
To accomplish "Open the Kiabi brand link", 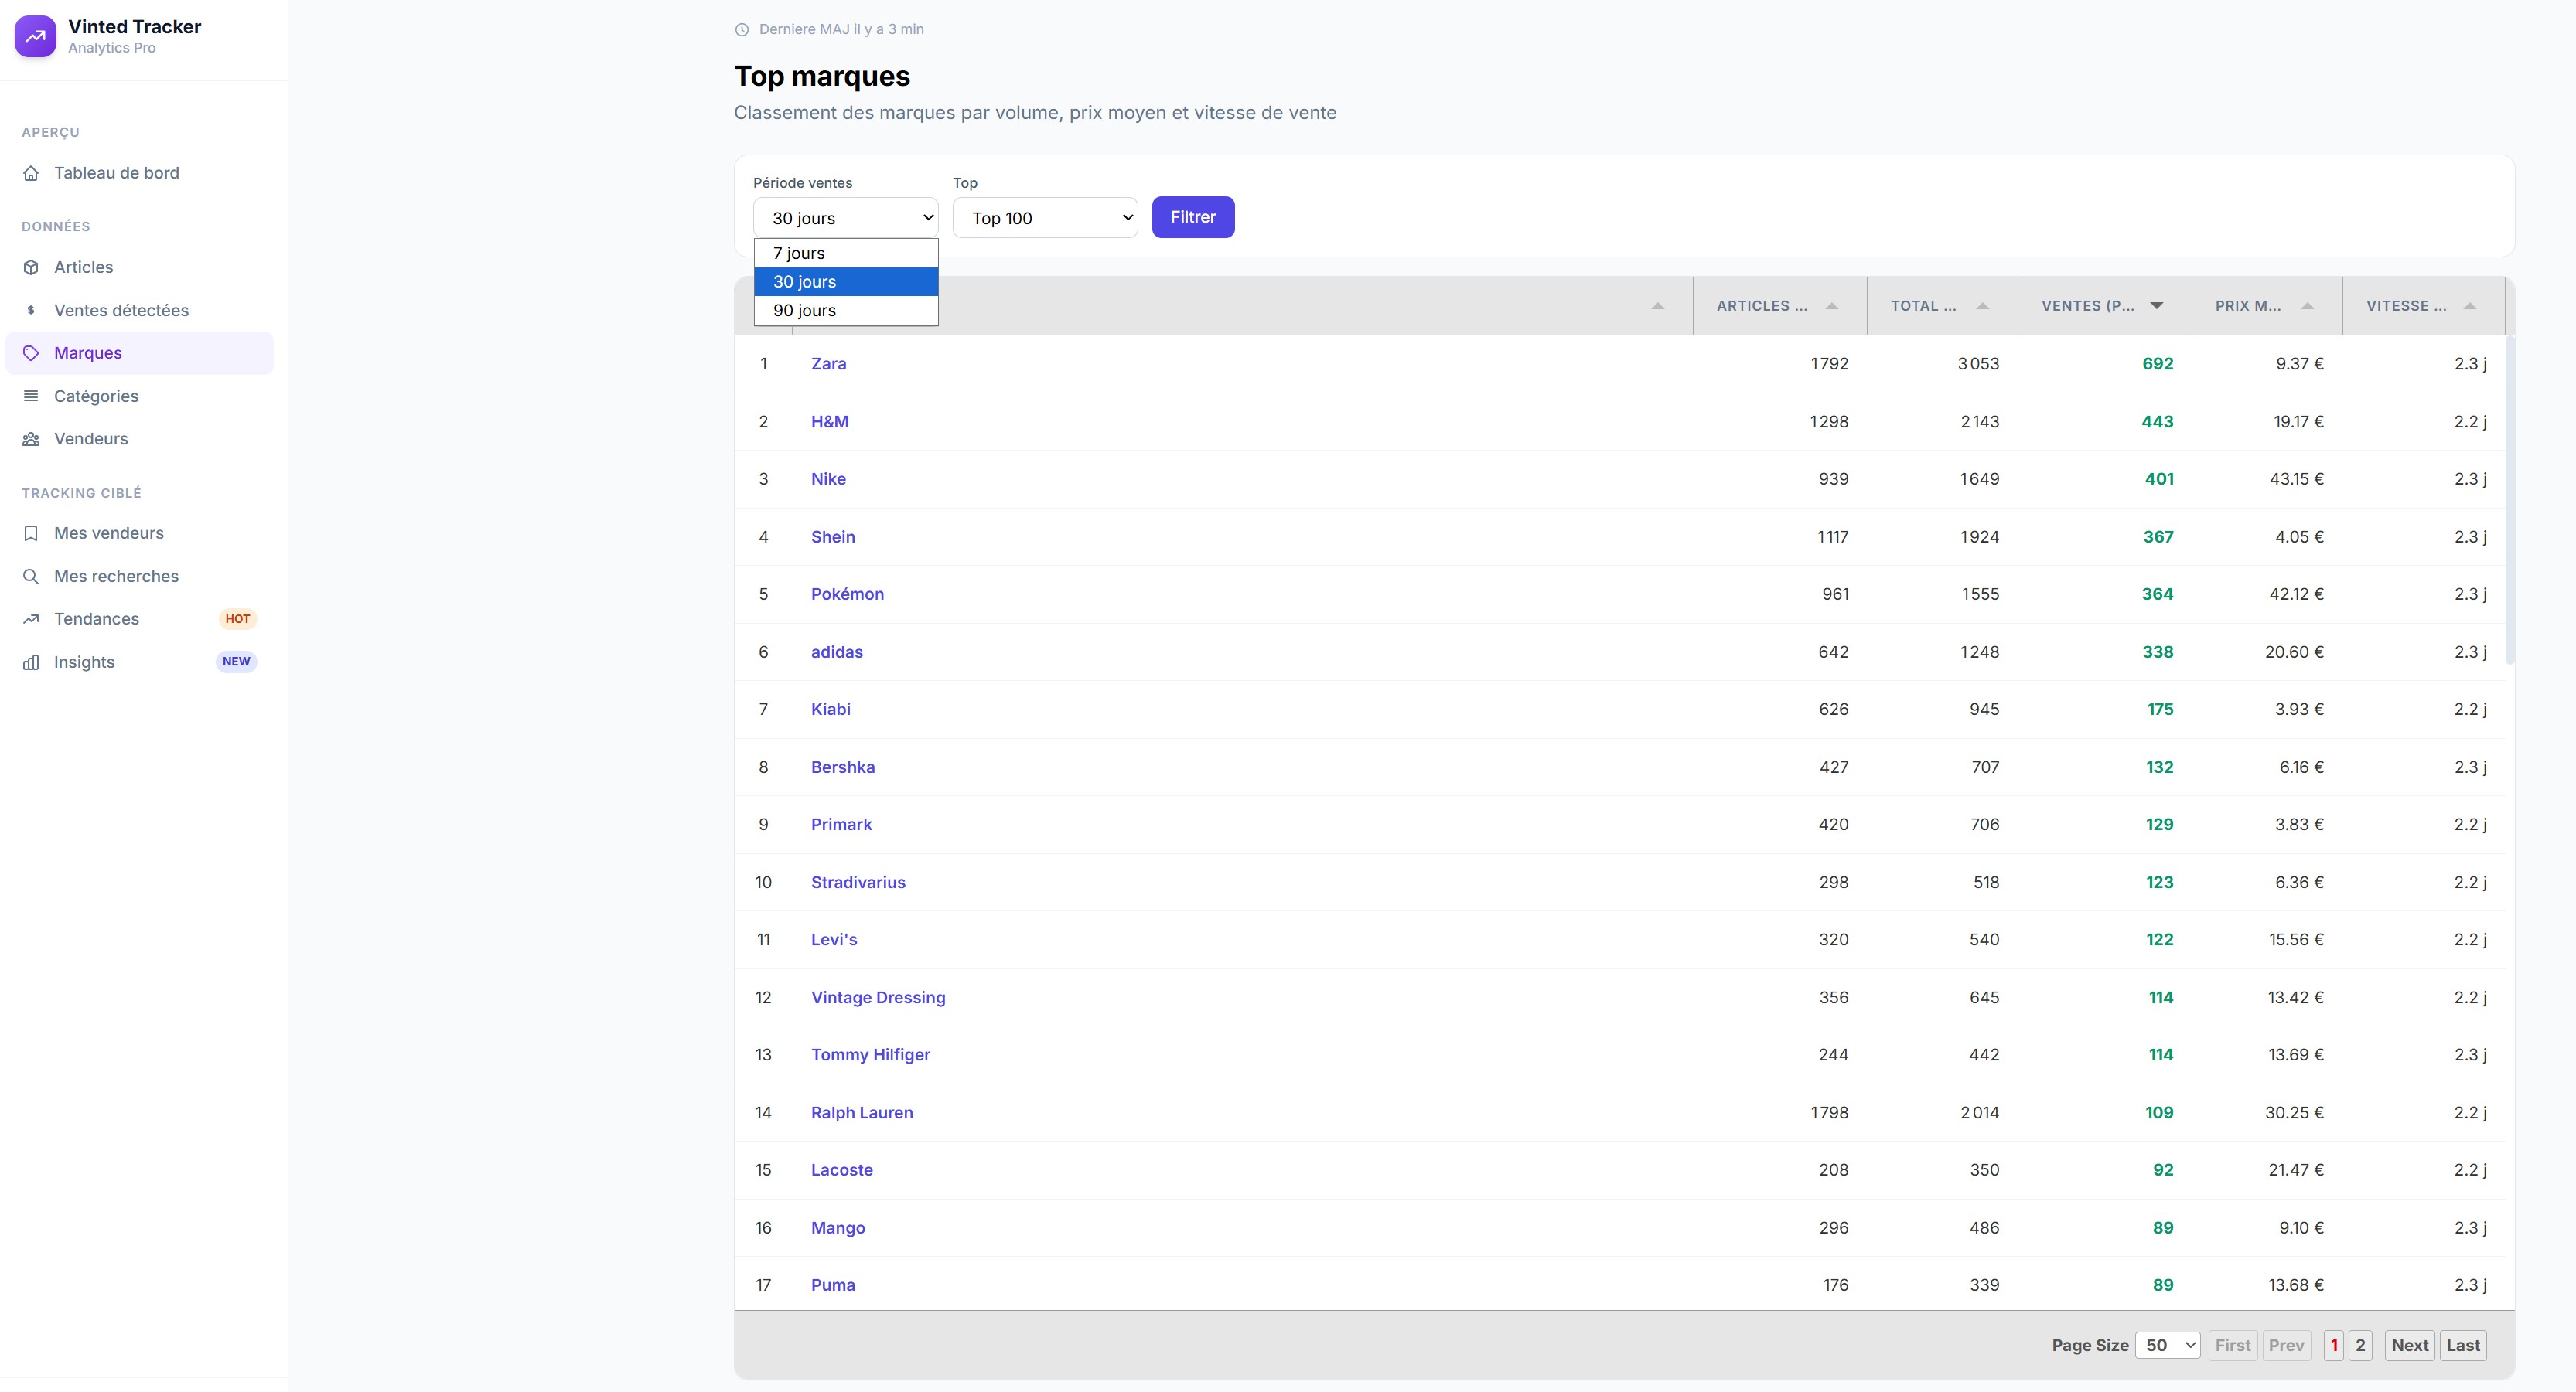I will pyautogui.click(x=830, y=710).
